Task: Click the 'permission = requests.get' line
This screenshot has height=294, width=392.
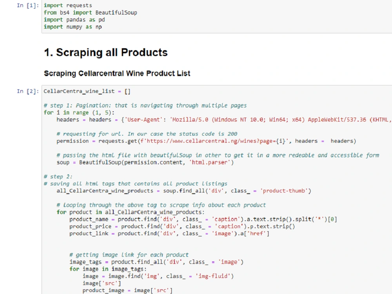Action: click(206, 141)
